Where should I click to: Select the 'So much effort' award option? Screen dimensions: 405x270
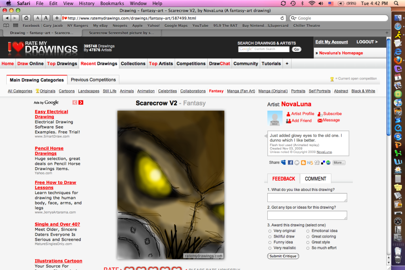[308, 248]
